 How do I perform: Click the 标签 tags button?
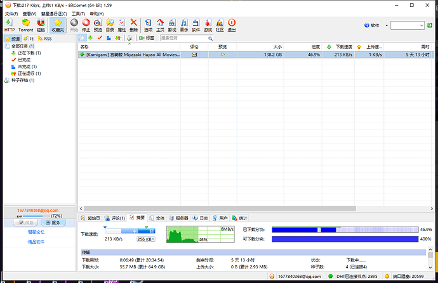point(147,38)
